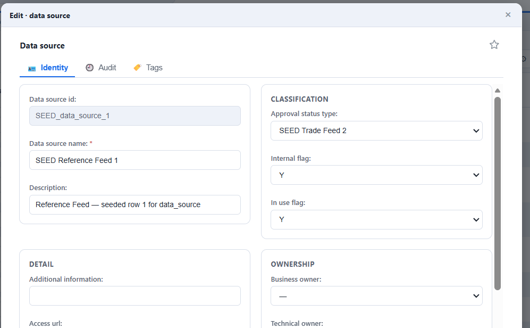Click the Additional information field

135,296
